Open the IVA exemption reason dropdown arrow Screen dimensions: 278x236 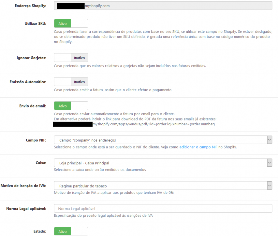tap(270, 185)
